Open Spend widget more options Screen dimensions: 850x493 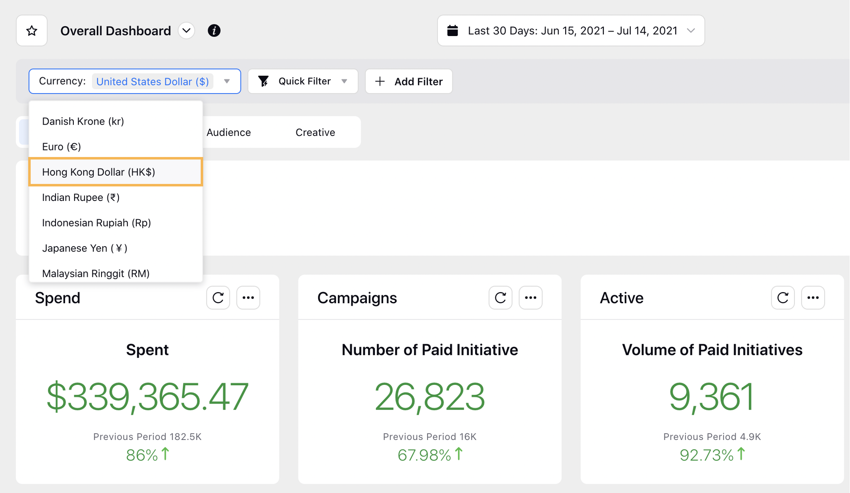pyautogui.click(x=248, y=297)
